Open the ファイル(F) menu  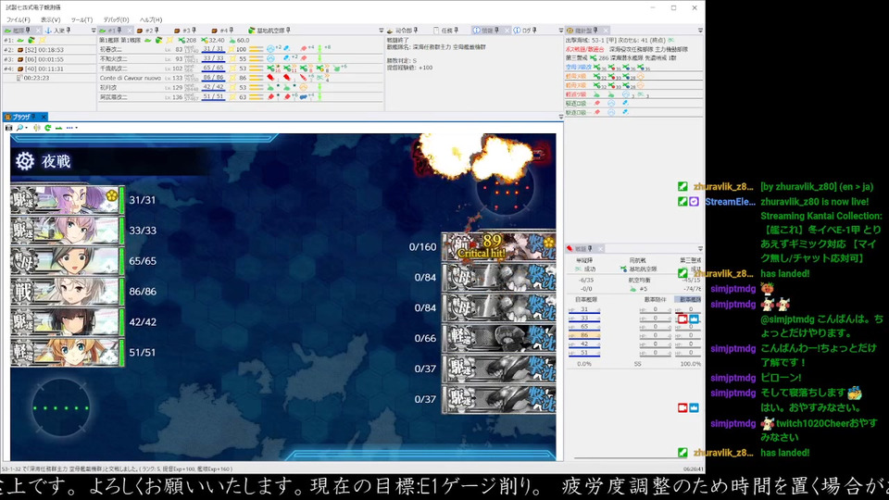(19, 19)
